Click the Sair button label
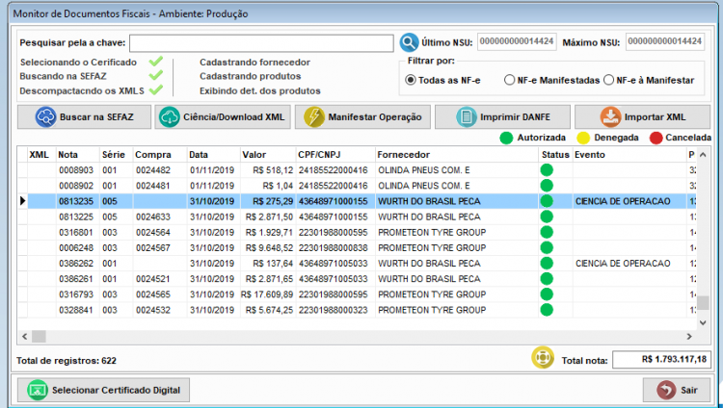The width and height of the screenshot is (723, 408). 689,390
